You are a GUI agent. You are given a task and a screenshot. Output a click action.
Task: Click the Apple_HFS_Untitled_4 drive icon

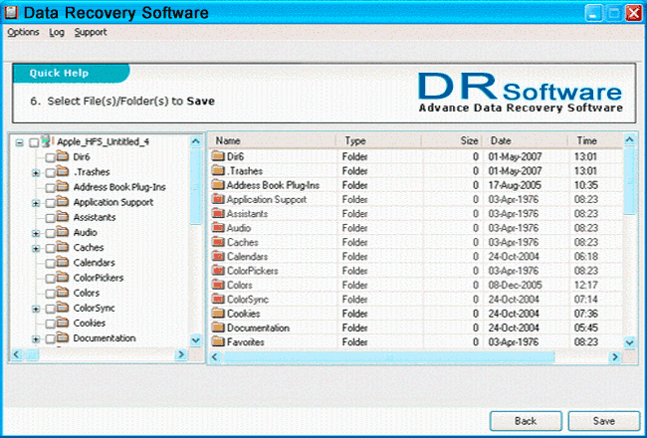[x=48, y=141]
